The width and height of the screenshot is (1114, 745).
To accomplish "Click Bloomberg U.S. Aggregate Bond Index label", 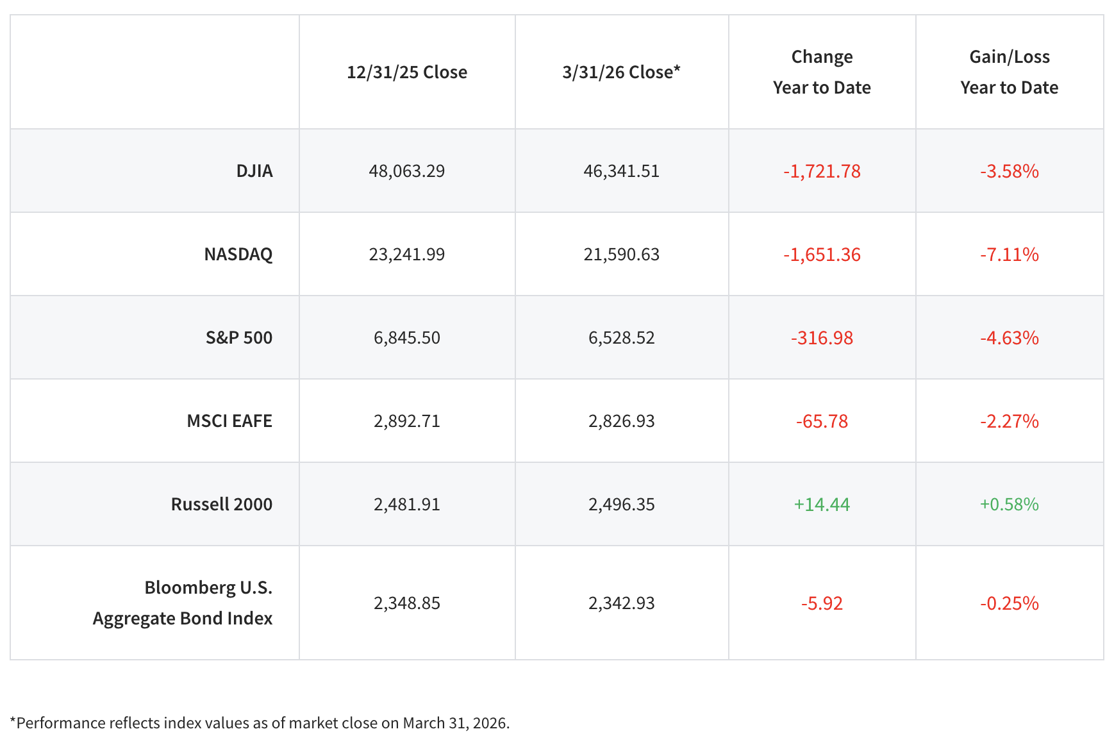I will pos(183,603).
